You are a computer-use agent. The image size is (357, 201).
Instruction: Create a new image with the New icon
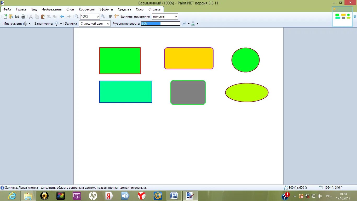pyautogui.click(x=5, y=16)
